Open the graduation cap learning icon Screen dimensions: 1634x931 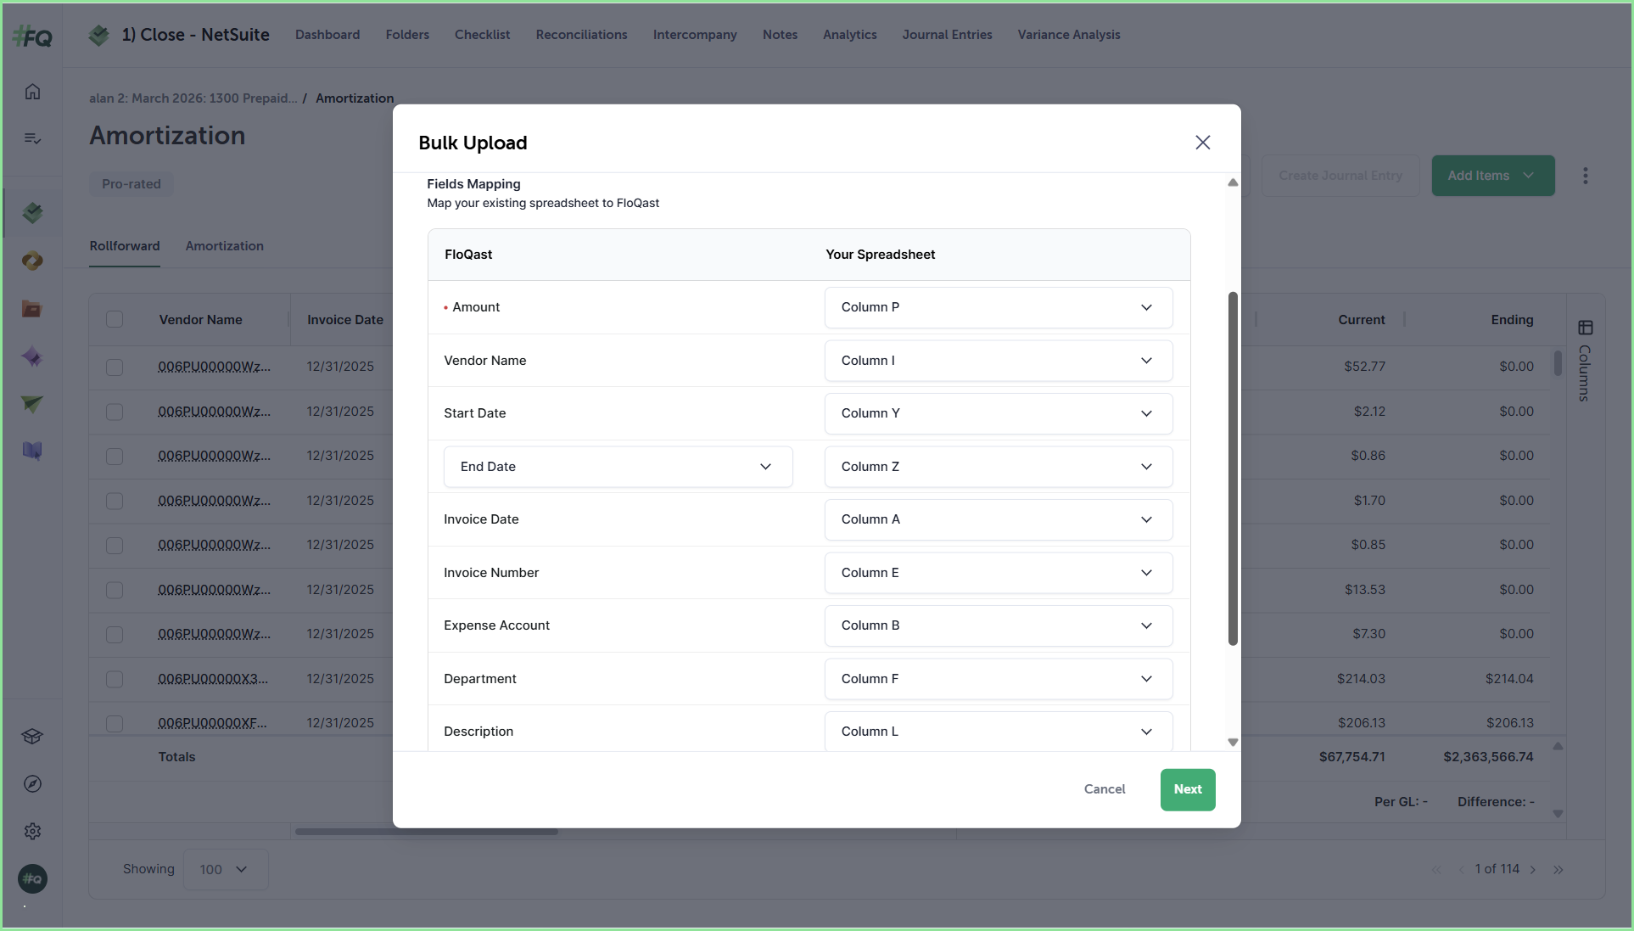[32, 737]
